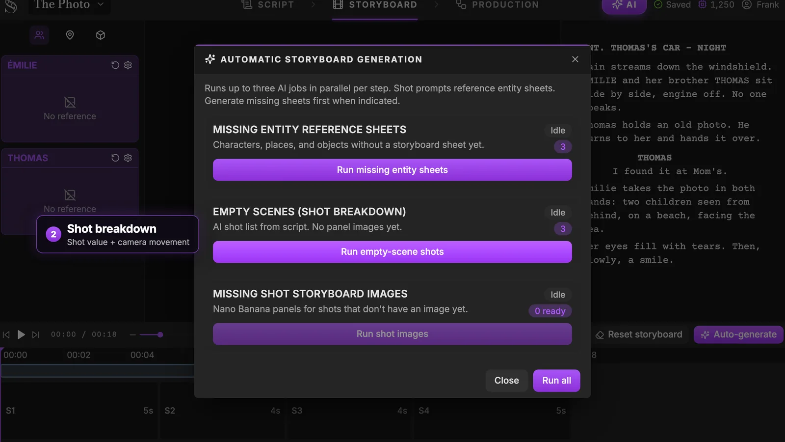Click Émilie's No reference thumbnail
The width and height of the screenshot is (785, 442).
point(70,108)
